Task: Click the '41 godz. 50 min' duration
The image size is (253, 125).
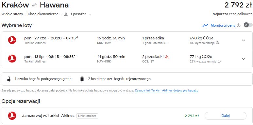Action: 111,57
